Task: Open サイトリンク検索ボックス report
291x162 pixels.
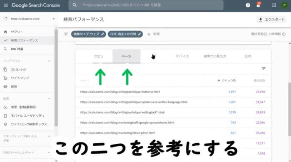Action: click(27, 124)
